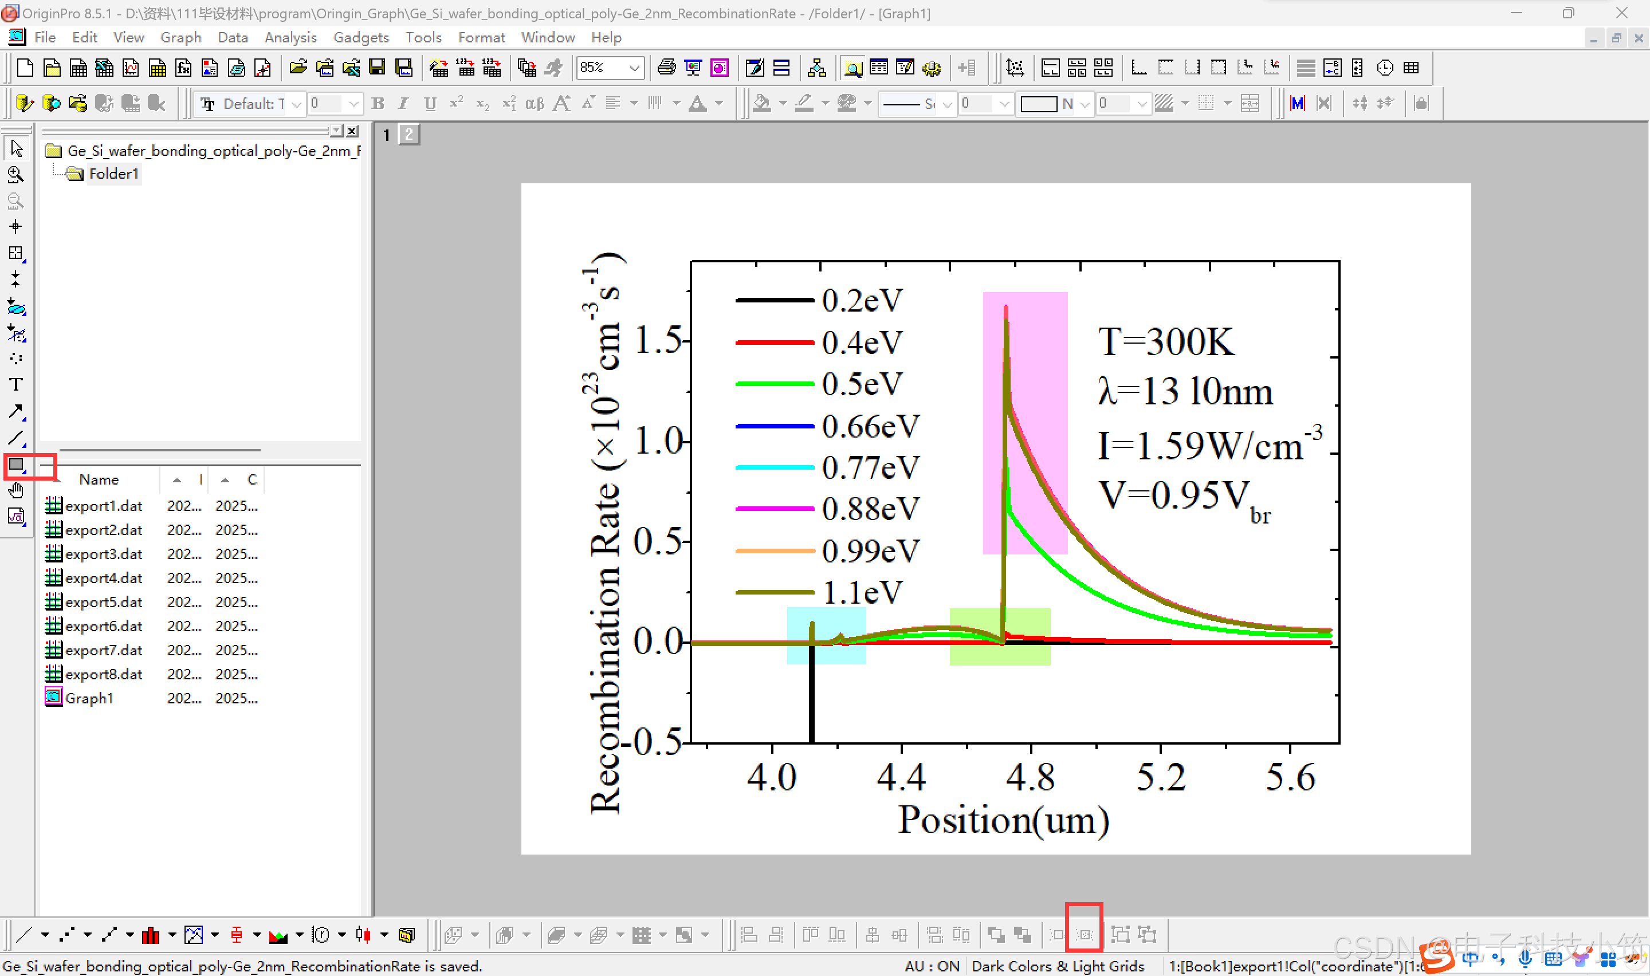
Task: Toggle Italic text formatting
Action: [403, 104]
